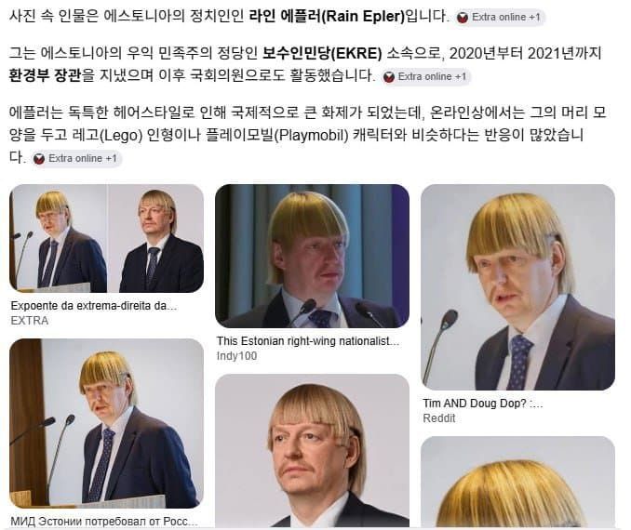Click the Extra online +1 chip after Playmobil paragraph
631x530 pixels.
[75, 158]
